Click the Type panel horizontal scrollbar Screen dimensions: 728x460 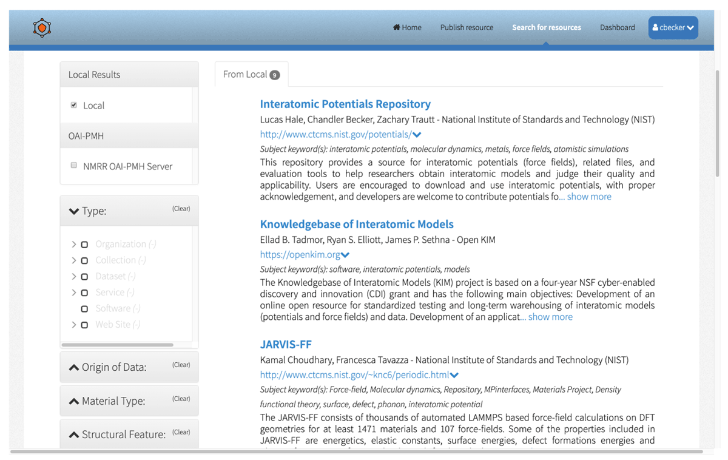118,345
